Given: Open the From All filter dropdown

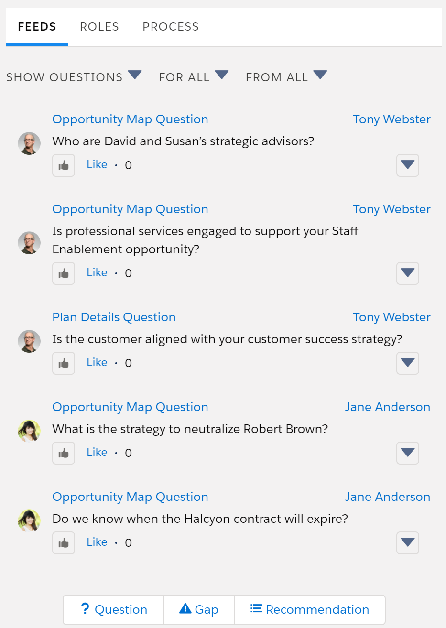Looking at the screenshot, I should click(286, 76).
